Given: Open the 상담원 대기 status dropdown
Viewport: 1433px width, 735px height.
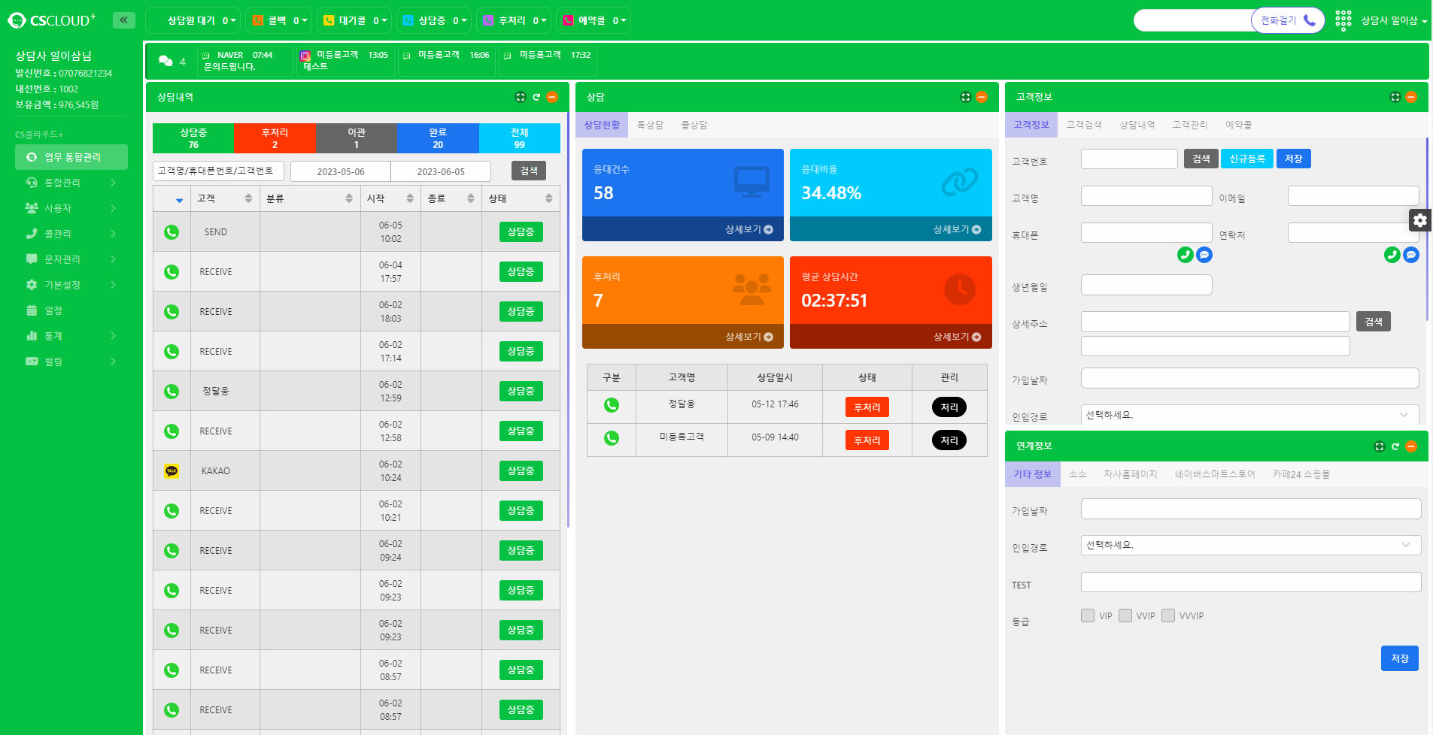Looking at the screenshot, I should (x=194, y=20).
